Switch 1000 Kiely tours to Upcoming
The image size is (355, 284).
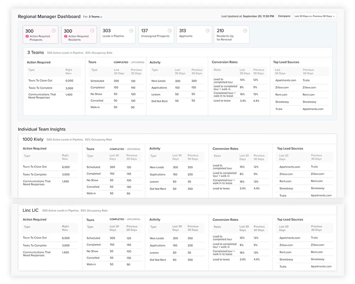[133, 149]
